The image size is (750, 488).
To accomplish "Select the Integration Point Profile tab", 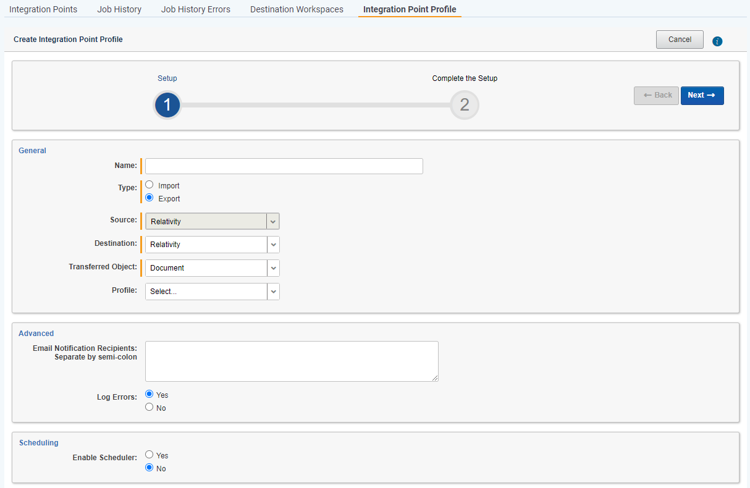I will [x=410, y=9].
